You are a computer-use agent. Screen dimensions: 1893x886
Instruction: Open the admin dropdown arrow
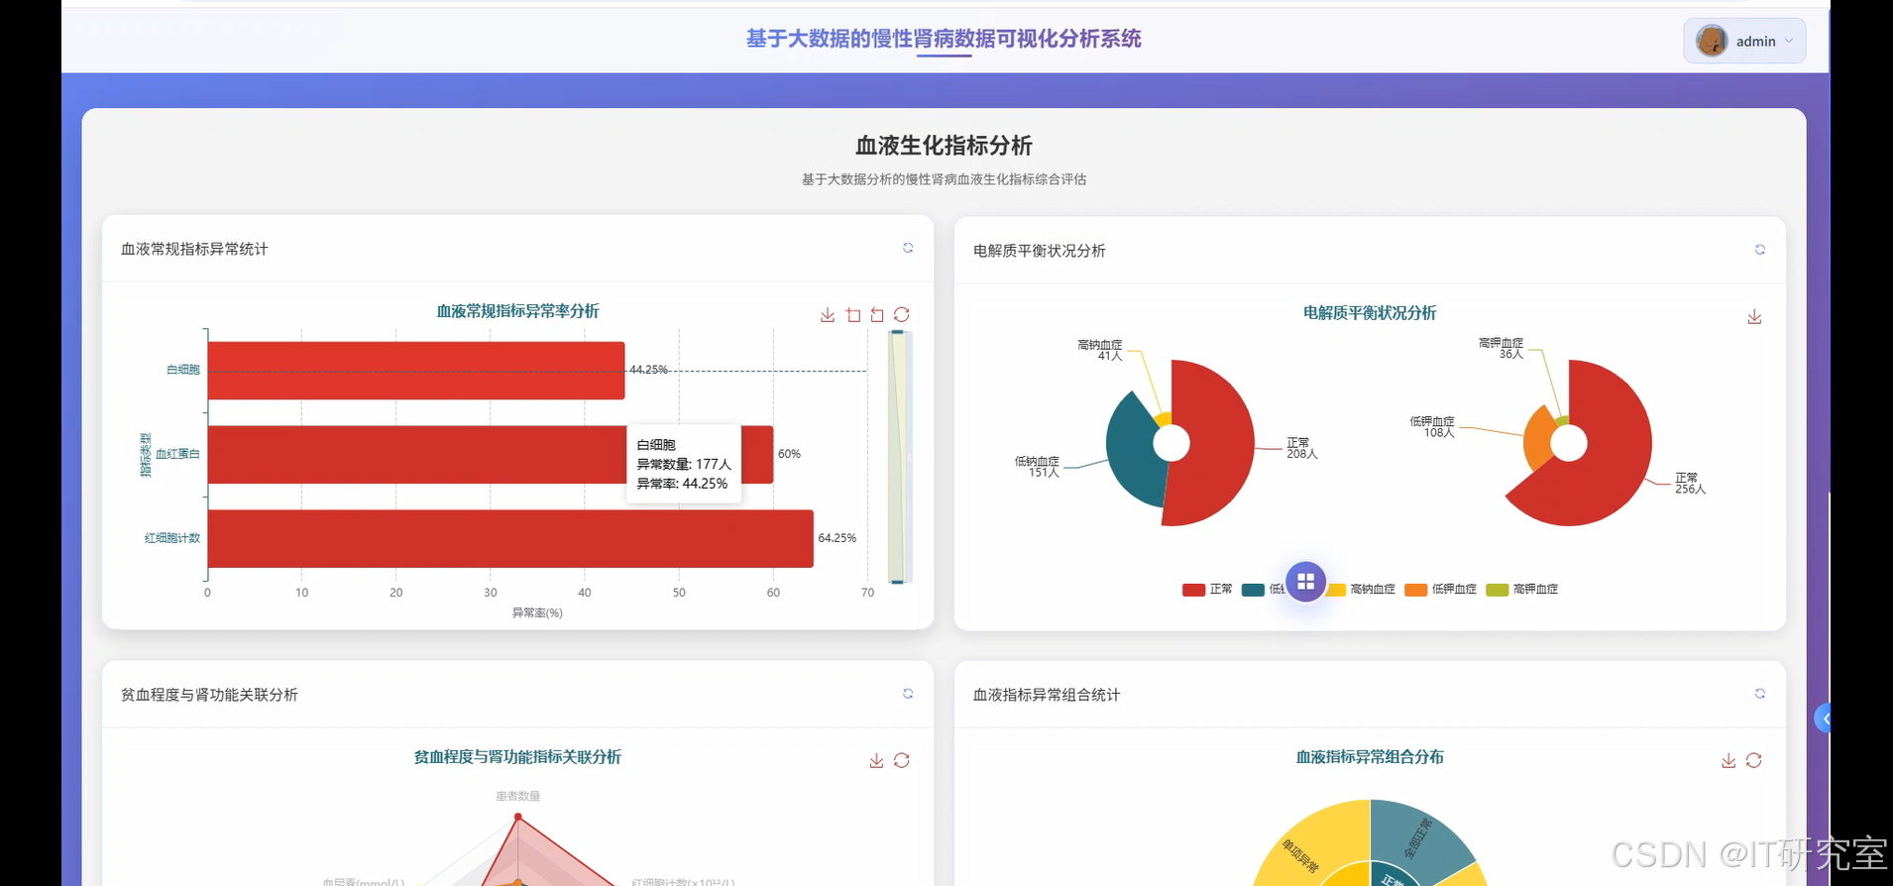(1789, 41)
